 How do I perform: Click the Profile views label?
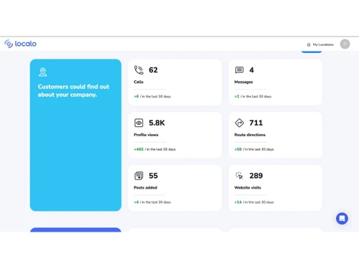[x=146, y=135]
